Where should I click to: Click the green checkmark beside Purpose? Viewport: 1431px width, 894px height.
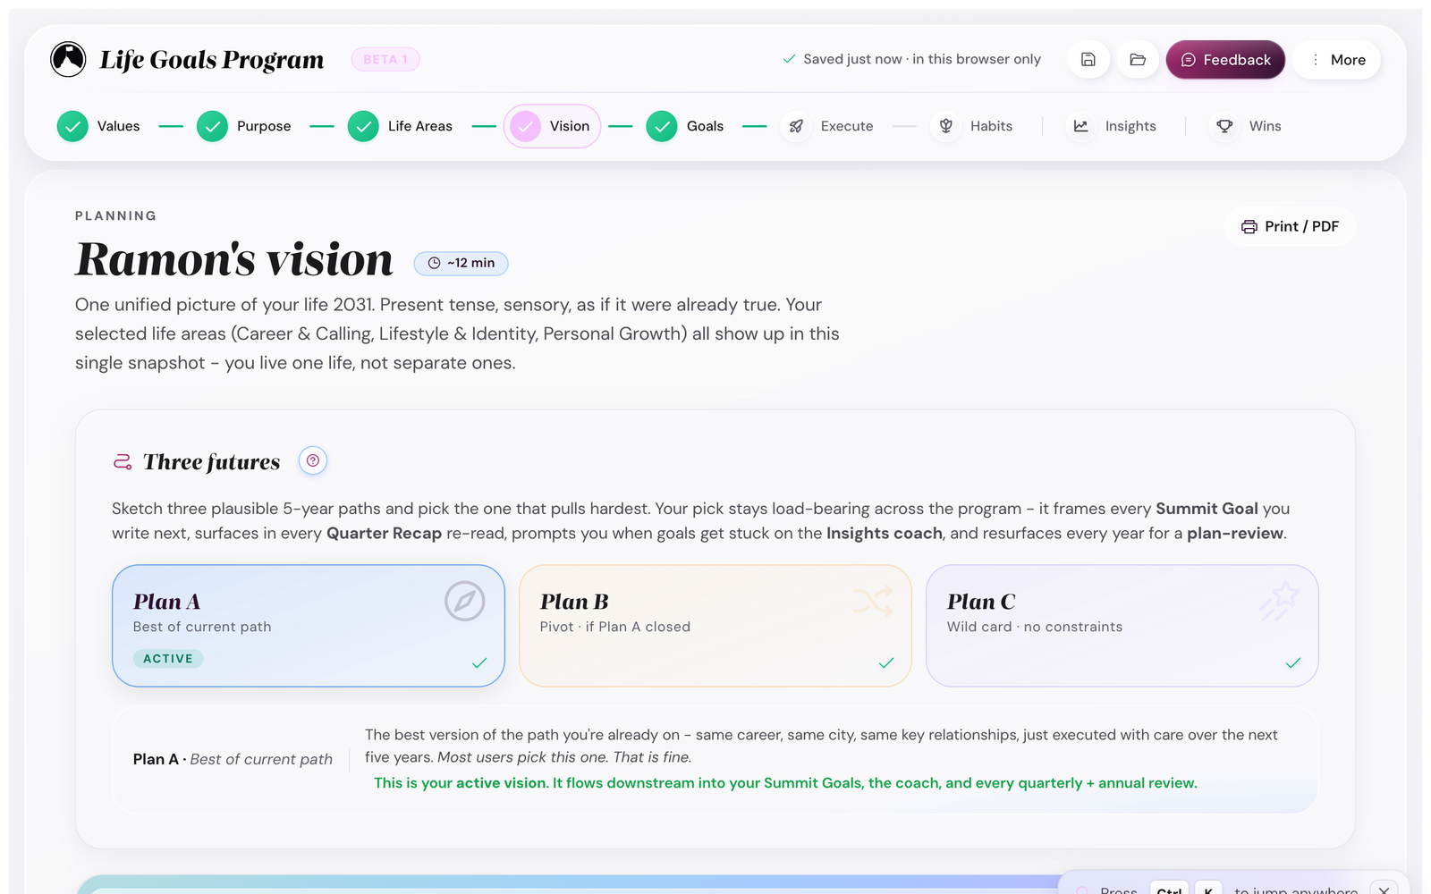tap(212, 126)
